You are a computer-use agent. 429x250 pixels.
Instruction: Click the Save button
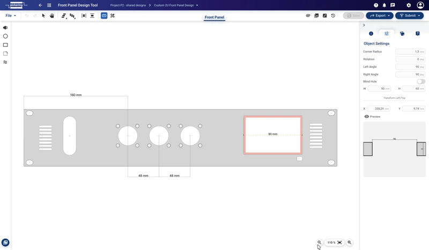pyautogui.click(x=353, y=16)
